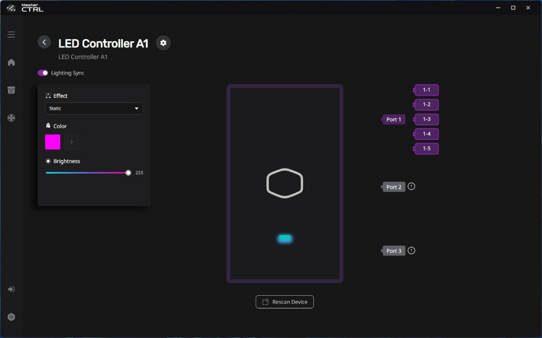Select the 1-4 channel tag

tap(427, 134)
